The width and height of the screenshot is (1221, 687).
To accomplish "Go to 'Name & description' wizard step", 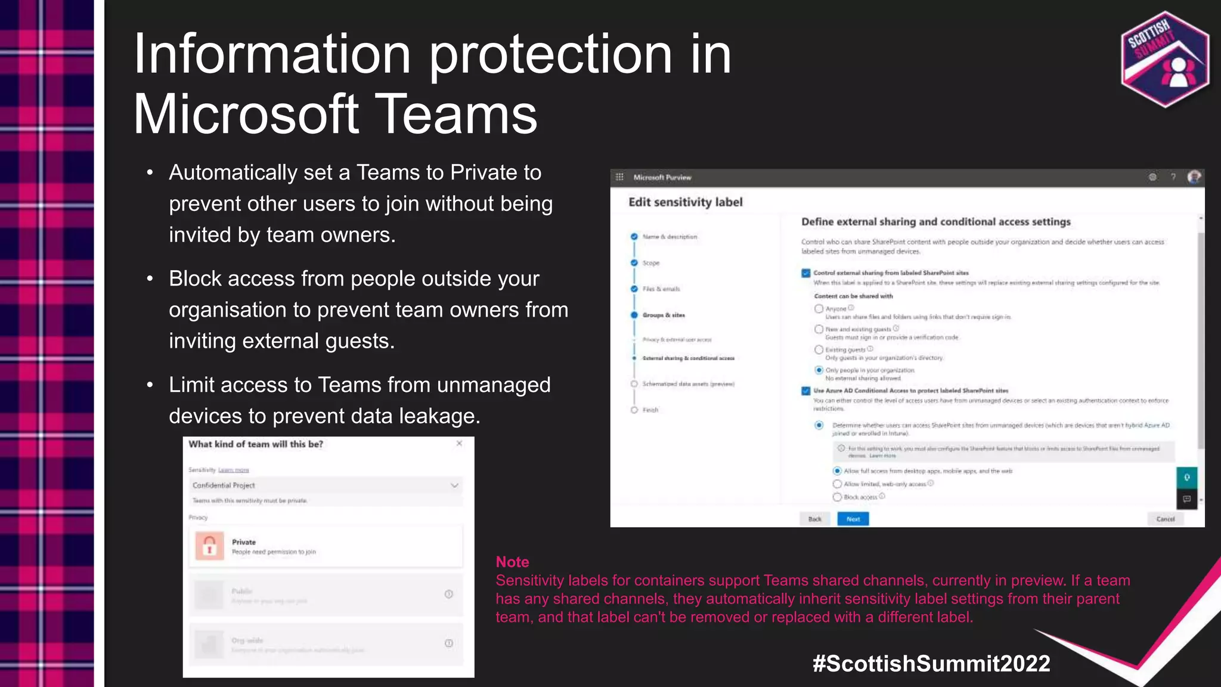I will point(670,237).
